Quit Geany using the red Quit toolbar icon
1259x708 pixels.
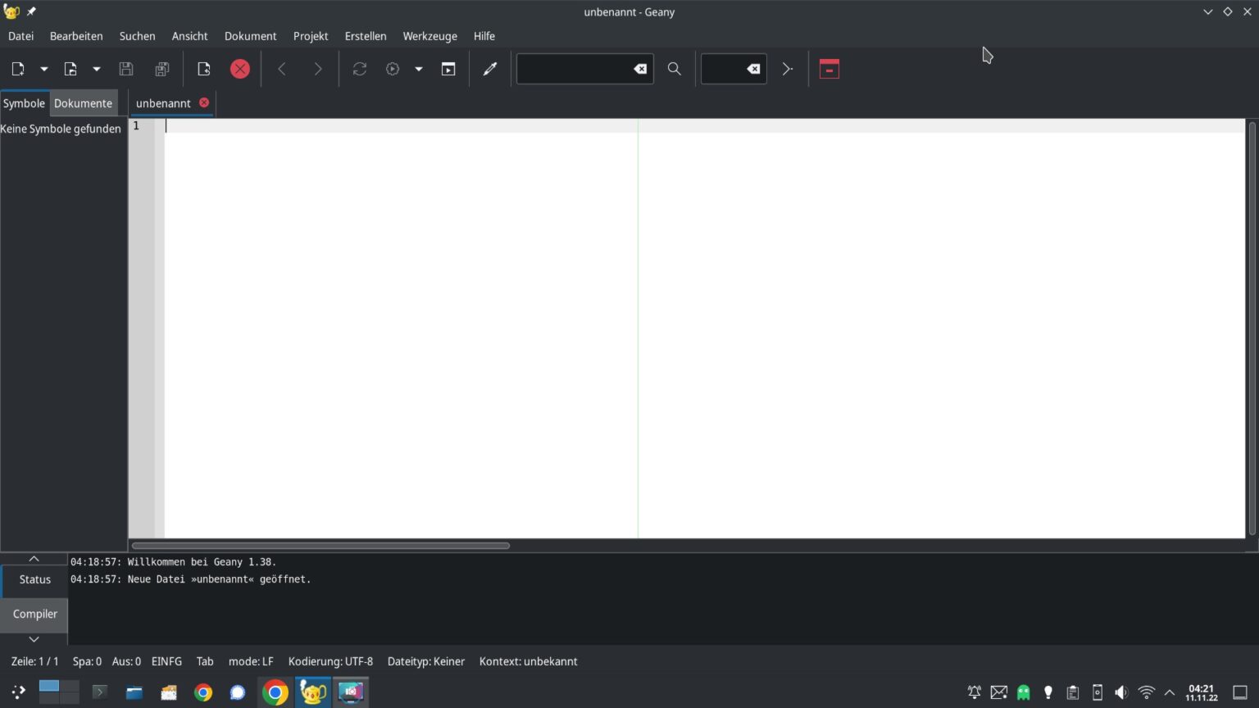(x=829, y=69)
